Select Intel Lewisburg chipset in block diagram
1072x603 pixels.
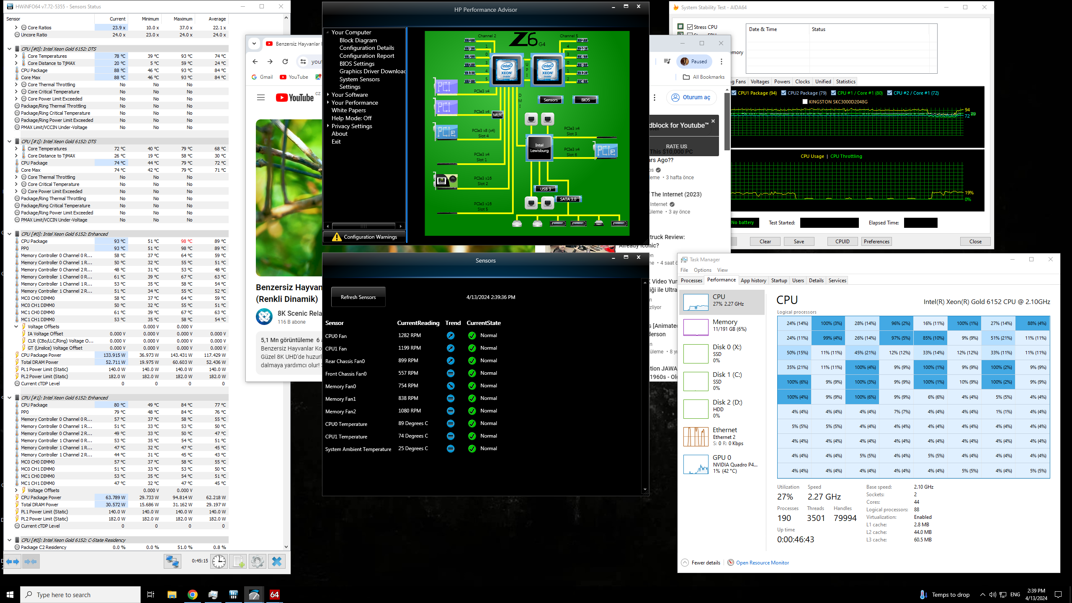point(539,148)
